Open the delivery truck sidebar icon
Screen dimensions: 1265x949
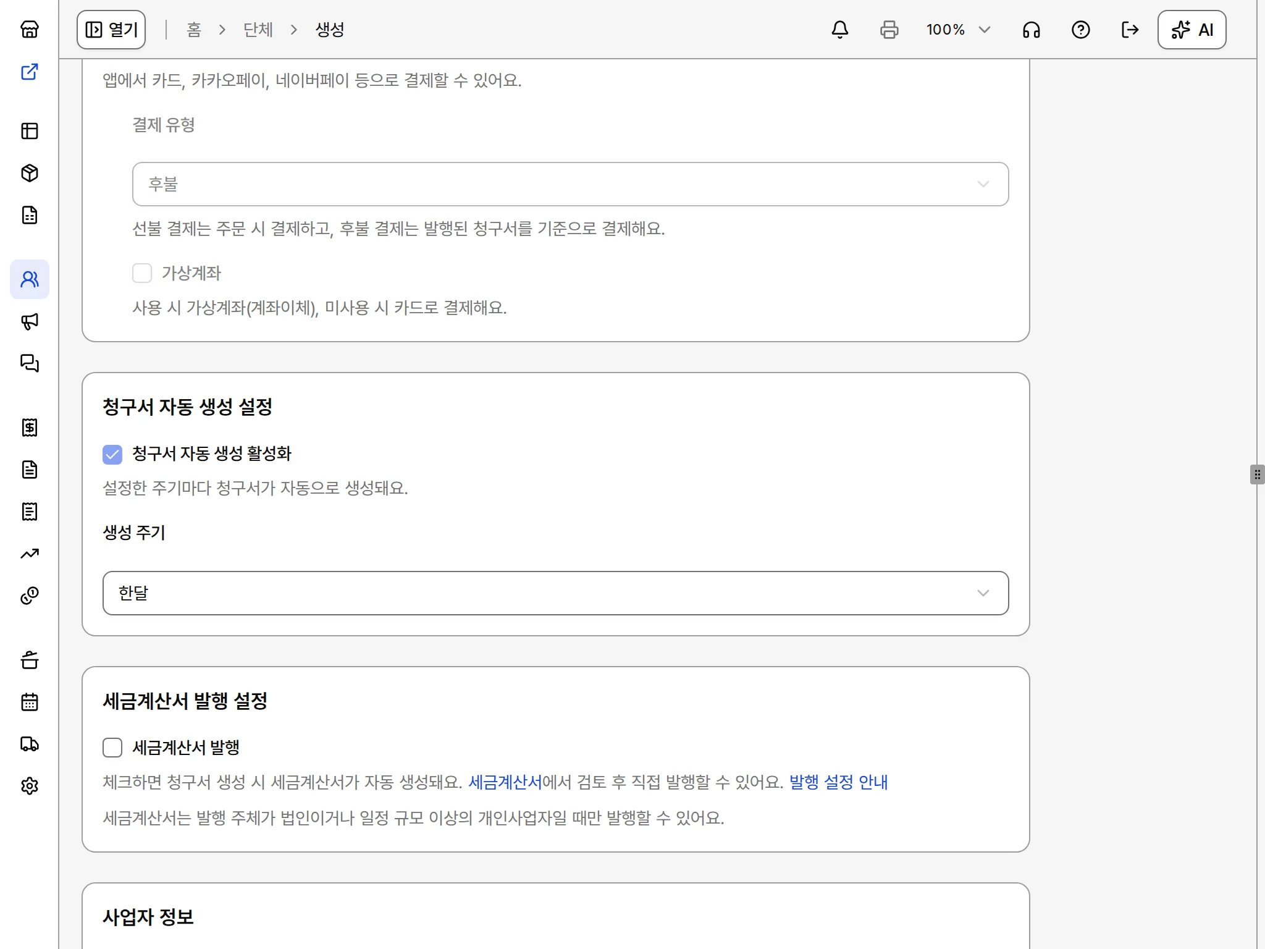coord(30,744)
